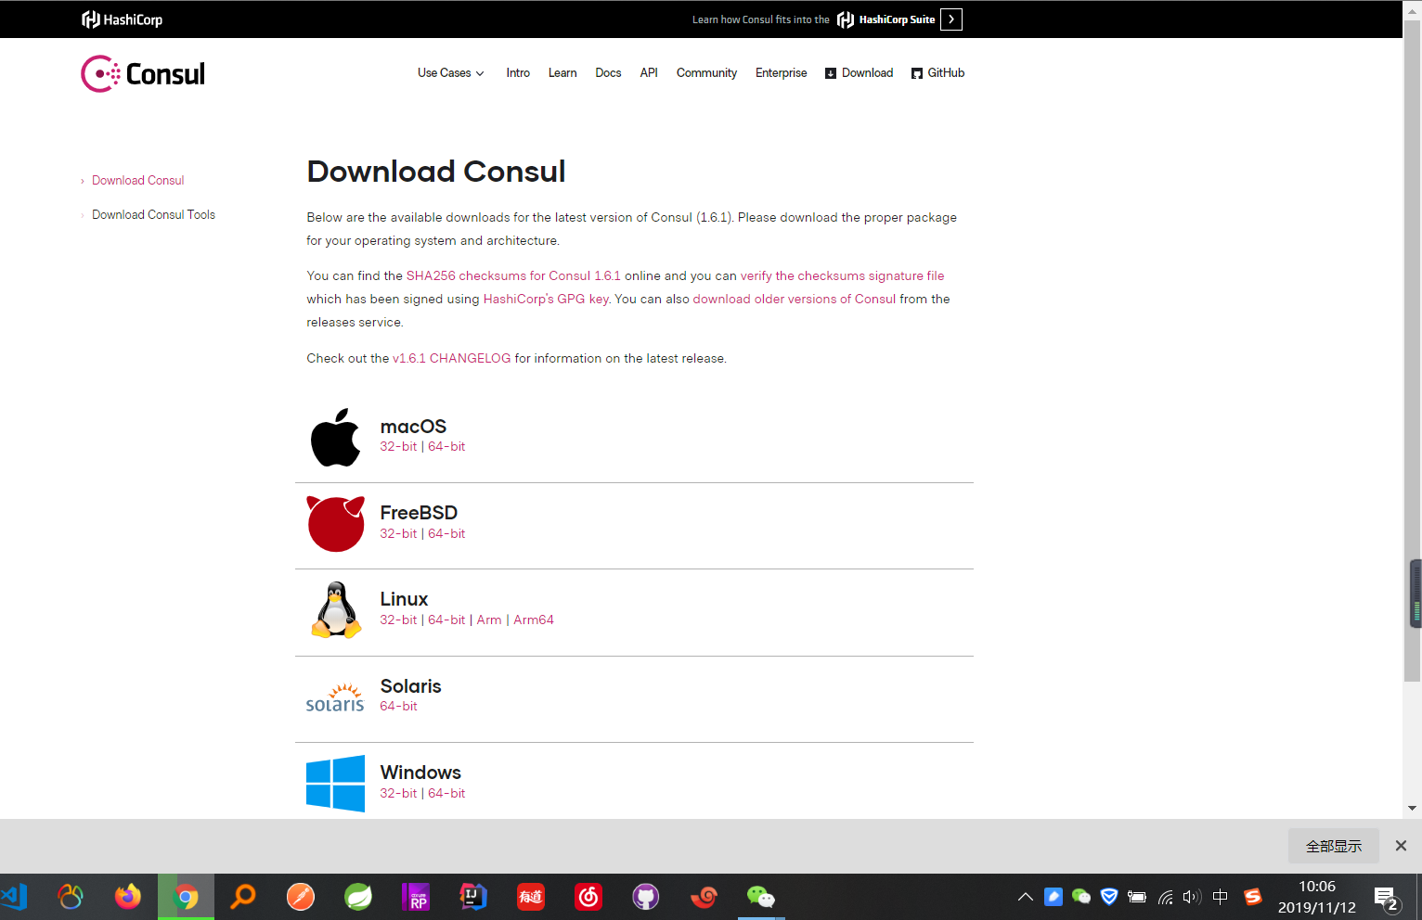The height and width of the screenshot is (920, 1422).
Task: Open the Docs nav item
Action: click(x=608, y=73)
